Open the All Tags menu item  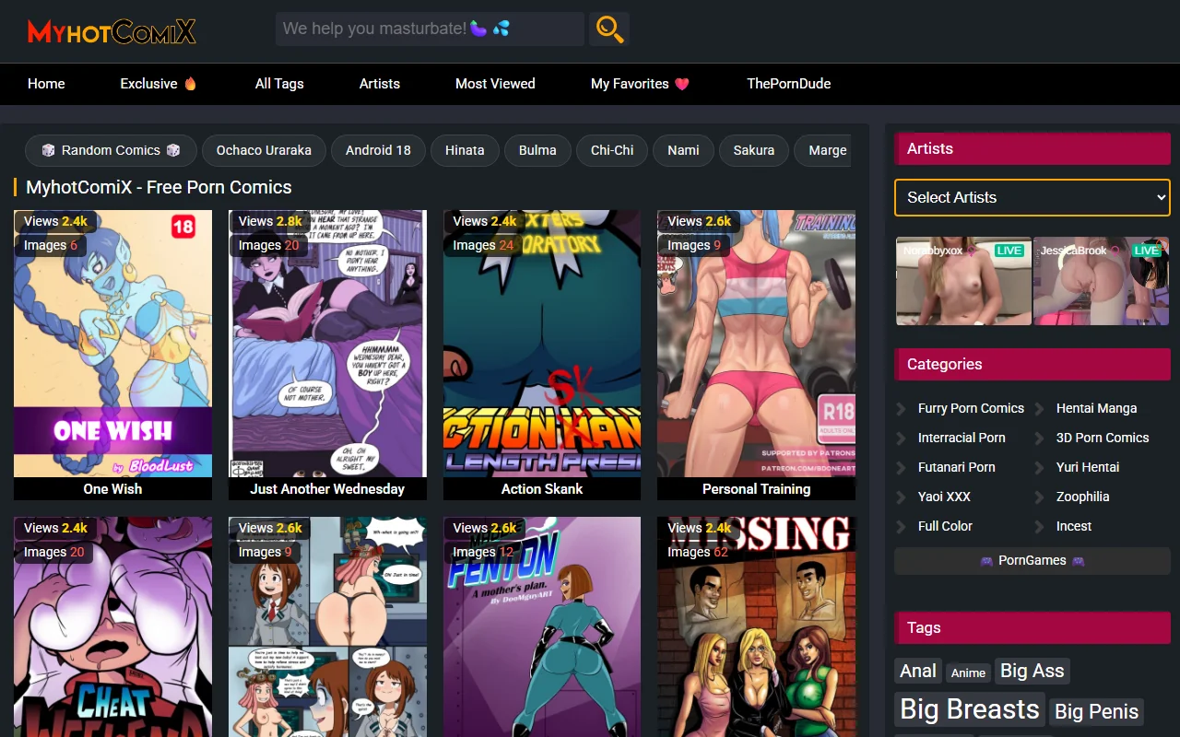(x=278, y=83)
